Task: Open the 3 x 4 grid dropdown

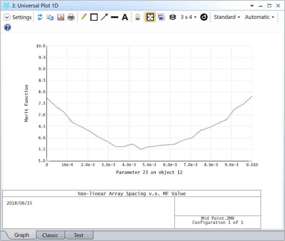Action: point(188,17)
